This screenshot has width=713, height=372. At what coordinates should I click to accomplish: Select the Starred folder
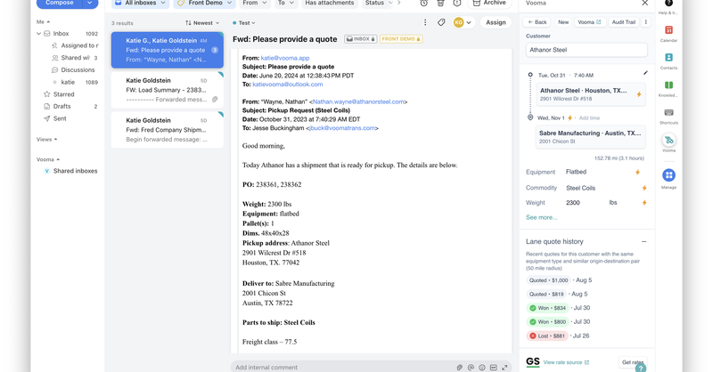point(63,93)
